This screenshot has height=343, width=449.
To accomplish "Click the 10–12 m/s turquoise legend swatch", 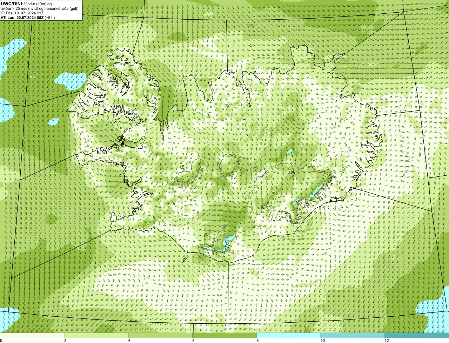I will coord(353,336).
